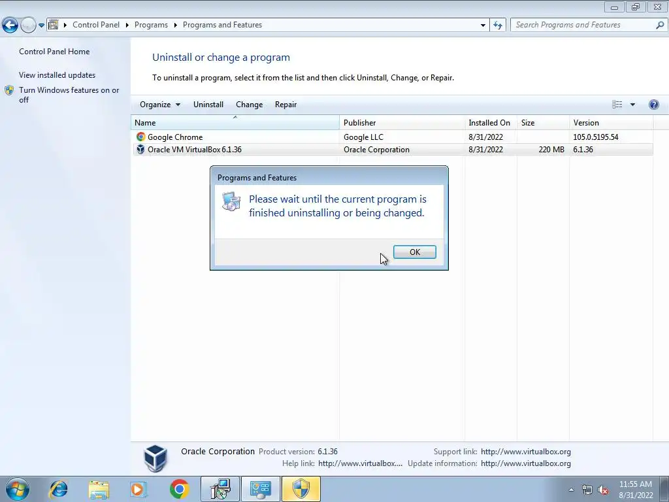Viewport: 669px width, 502px height.
Task: Click the Control Panel icon in address bar
Action: coord(54,25)
